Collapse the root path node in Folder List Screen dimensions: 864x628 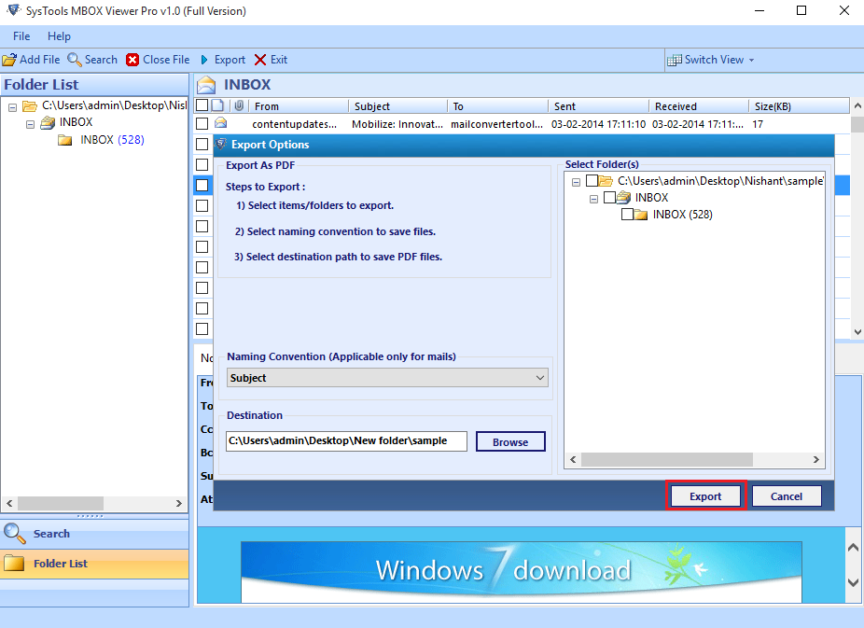pyautogui.click(x=13, y=107)
